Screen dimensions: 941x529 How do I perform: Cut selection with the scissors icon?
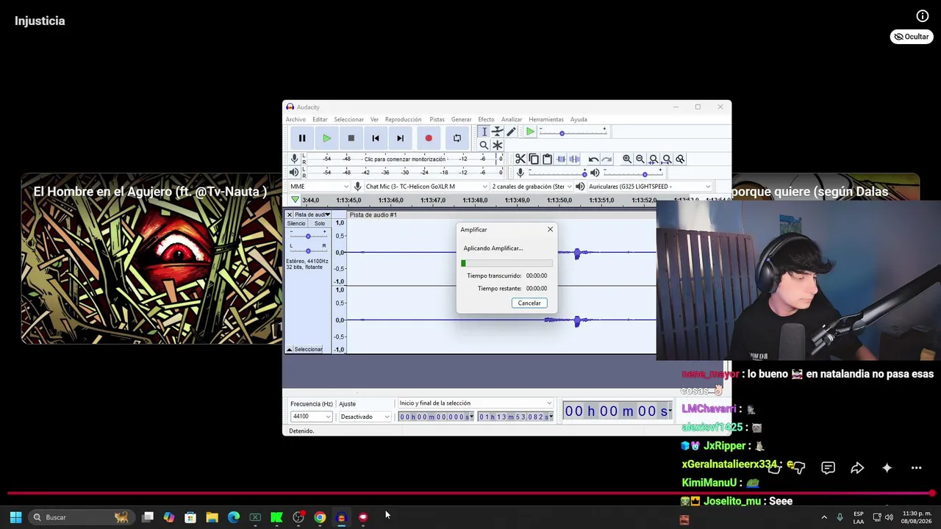point(520,159)
